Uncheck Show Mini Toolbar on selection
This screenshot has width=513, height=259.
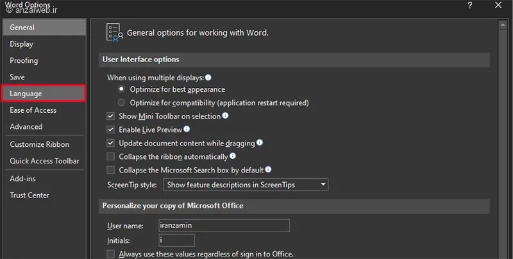pyautogui.click(x=111, y=117)
